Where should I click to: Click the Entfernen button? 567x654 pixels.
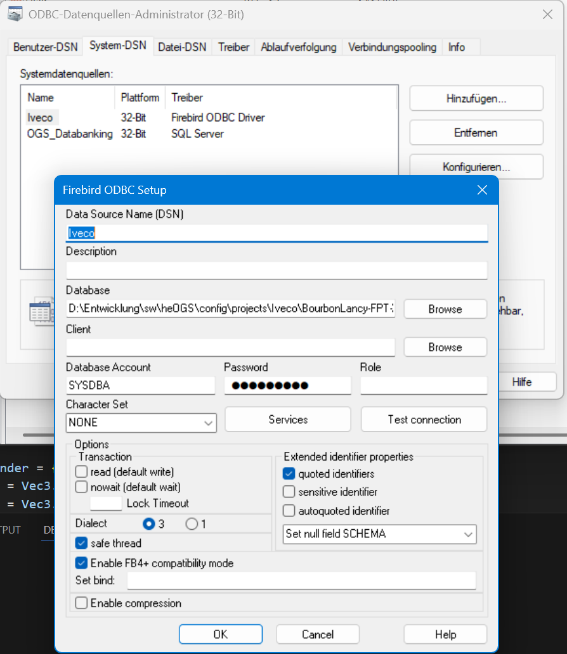[476, 132]
